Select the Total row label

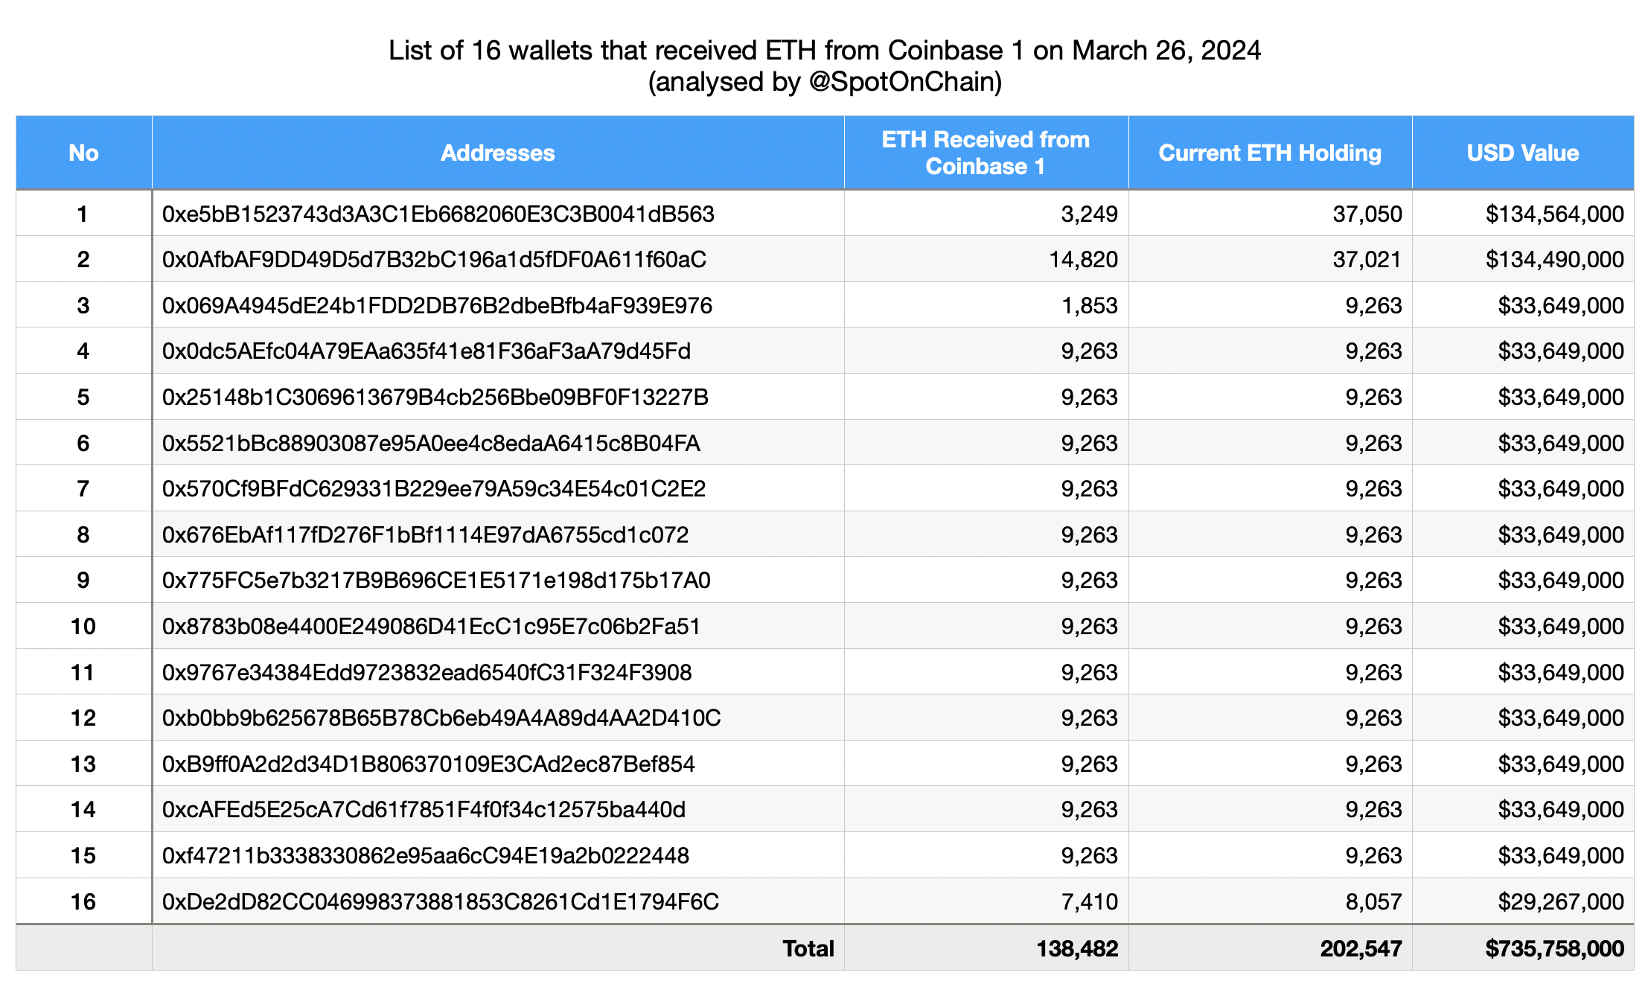pyautogui.click(x=807, y=948)
